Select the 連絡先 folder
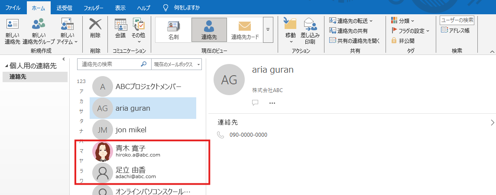496x195 pixels. [x=35, y=77]
